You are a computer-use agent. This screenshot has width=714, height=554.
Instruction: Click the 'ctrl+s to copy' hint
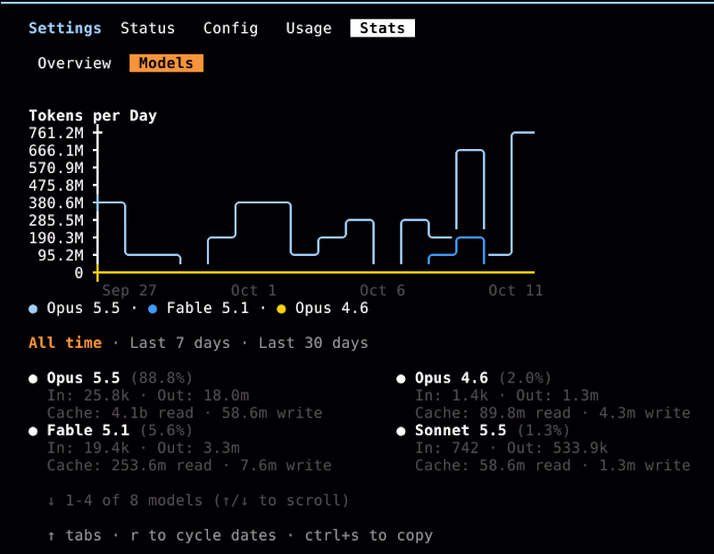[369, 535]
